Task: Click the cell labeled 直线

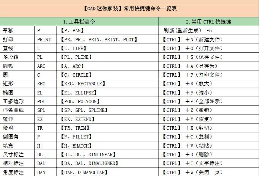Action: 17,48
